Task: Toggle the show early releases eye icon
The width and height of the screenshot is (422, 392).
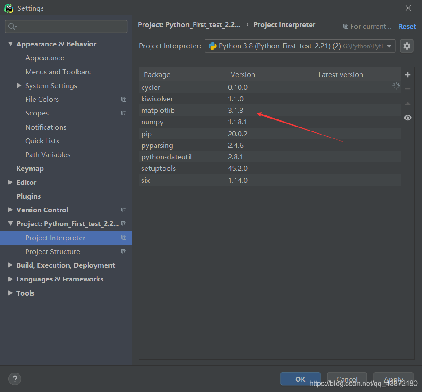Action: (x=408, y=118)
